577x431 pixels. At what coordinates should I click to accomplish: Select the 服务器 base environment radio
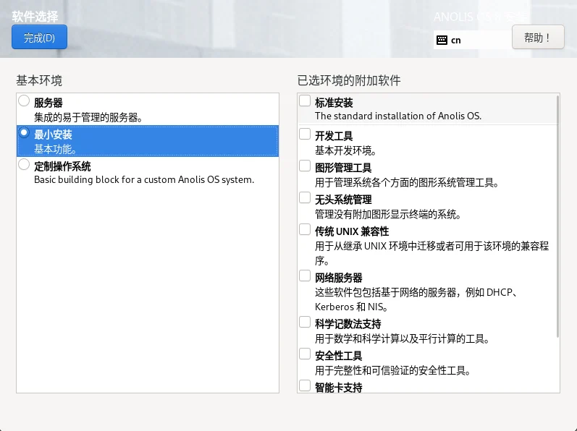[x=24, y=101]
